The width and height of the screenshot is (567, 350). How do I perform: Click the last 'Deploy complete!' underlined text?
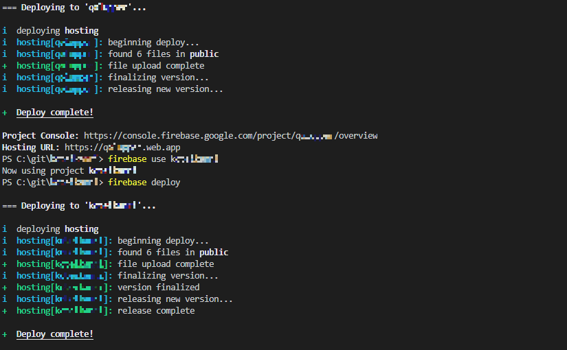(x=54, y=334)
